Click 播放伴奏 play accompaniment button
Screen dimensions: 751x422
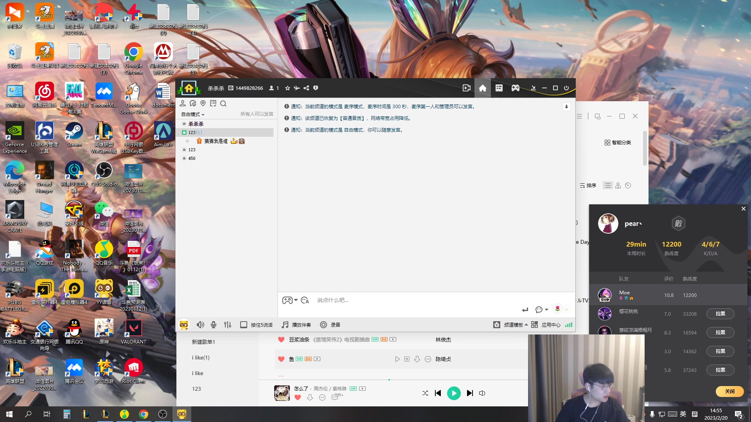pos(296,325)
